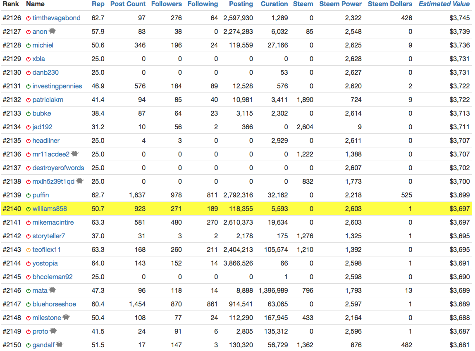Click the orange power icon beside teofilex11
Image resolution: width=475 pixels, height=351 pixels.
coord(29,250)
